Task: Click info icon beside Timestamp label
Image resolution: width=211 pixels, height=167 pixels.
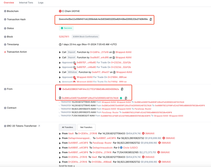Action: (5, 44)
